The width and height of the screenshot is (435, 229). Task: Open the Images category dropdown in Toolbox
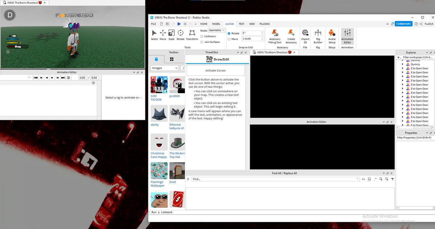click(x=165, y=68)
